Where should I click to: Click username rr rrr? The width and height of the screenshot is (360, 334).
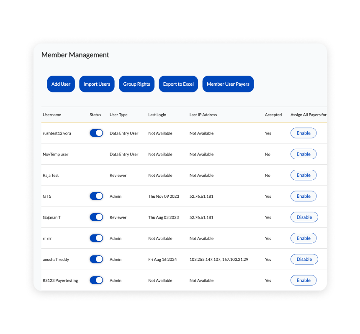(47, 238)
